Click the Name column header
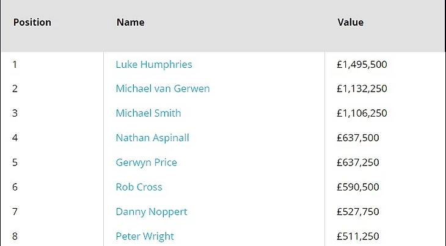 [130, 22]
